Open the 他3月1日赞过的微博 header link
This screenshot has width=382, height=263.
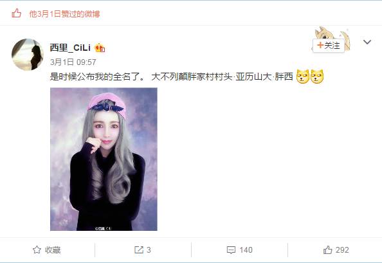click(64, 14)
